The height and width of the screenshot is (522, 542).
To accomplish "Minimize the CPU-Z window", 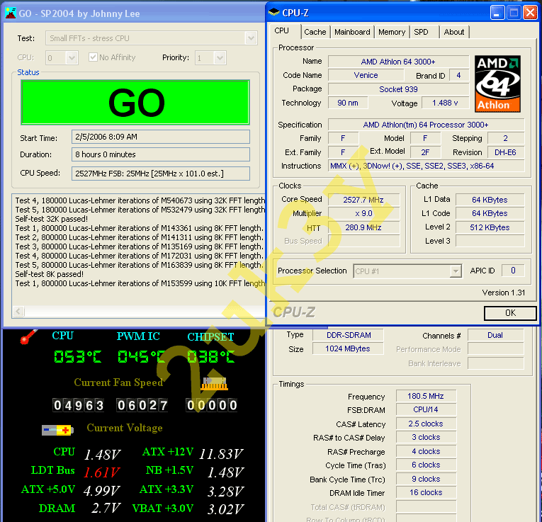I will pyautogui.click(x=497, y=12).
